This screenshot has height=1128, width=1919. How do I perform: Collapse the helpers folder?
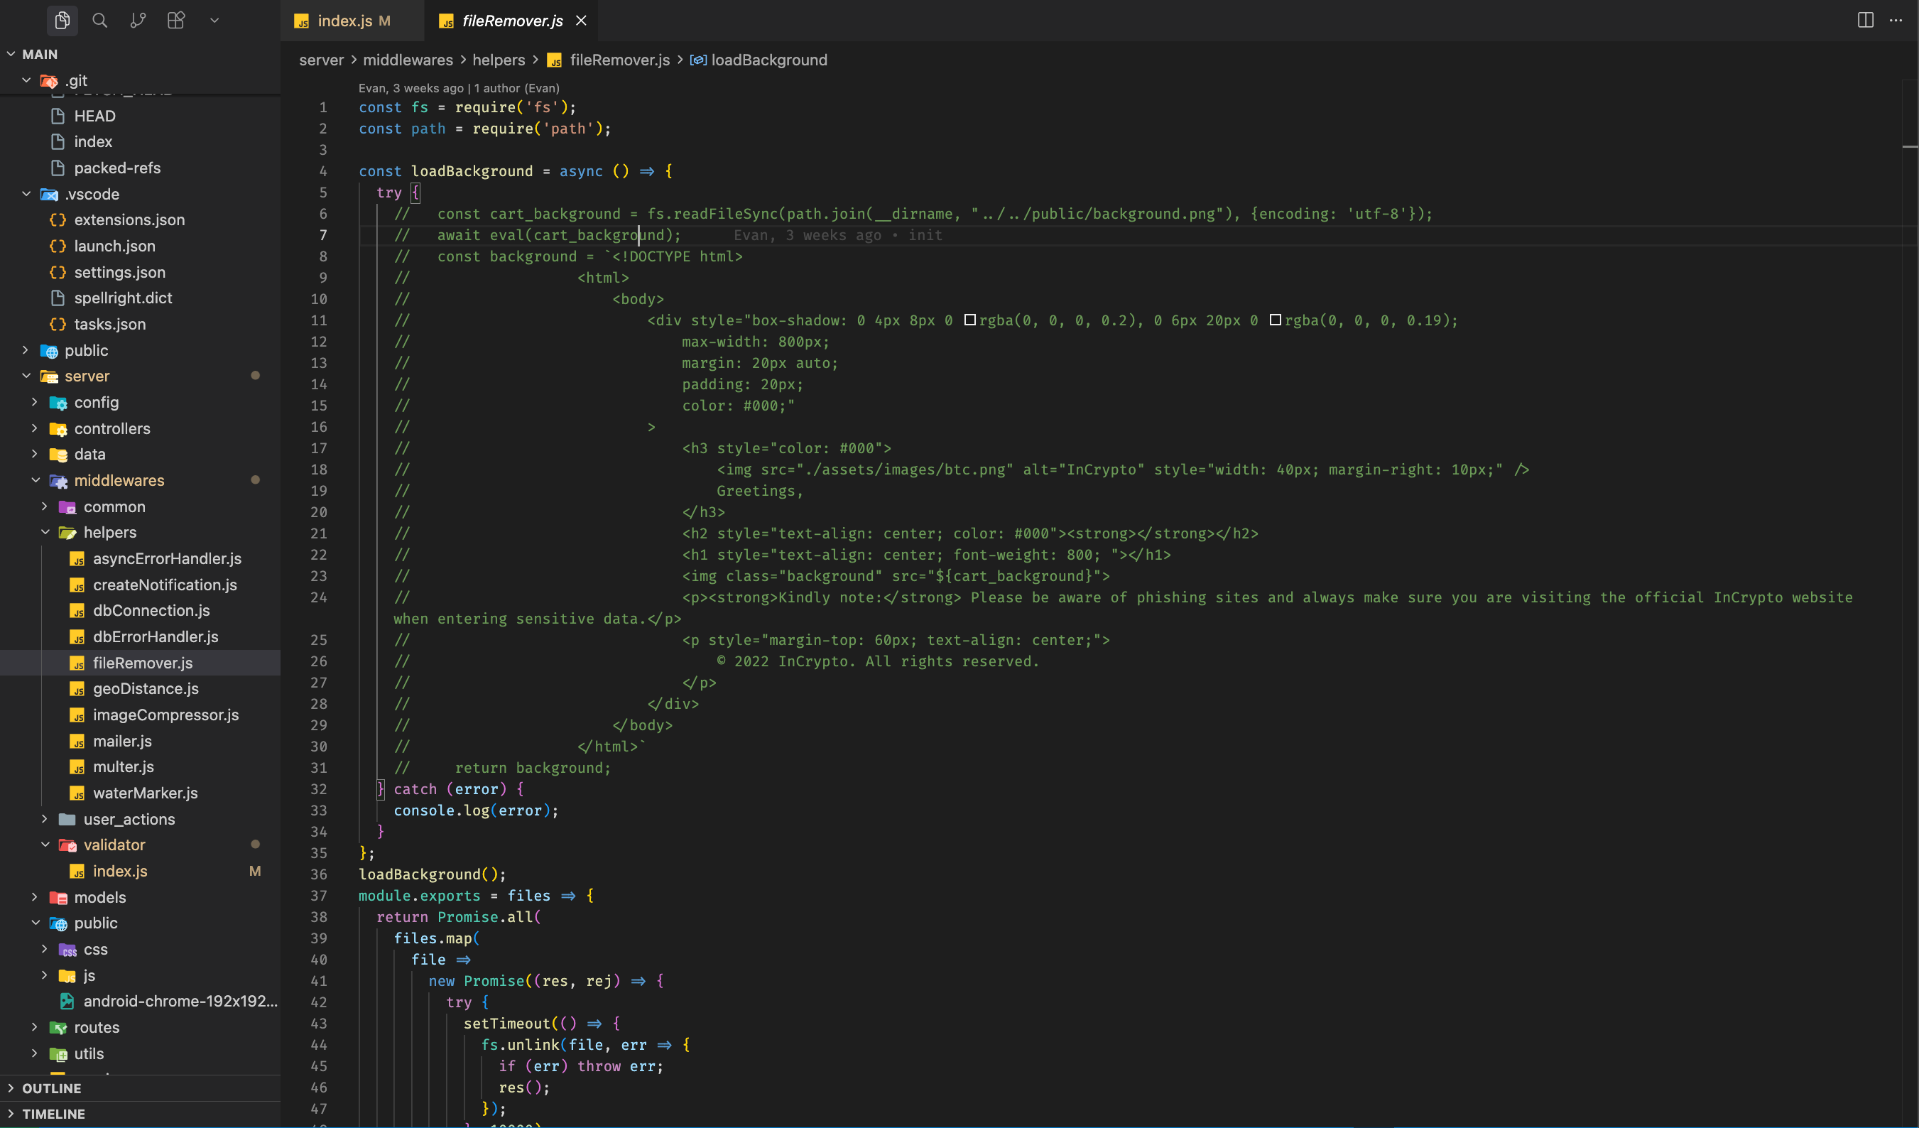(109, 531)
